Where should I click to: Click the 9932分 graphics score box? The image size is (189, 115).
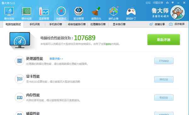tap(164, 79)
